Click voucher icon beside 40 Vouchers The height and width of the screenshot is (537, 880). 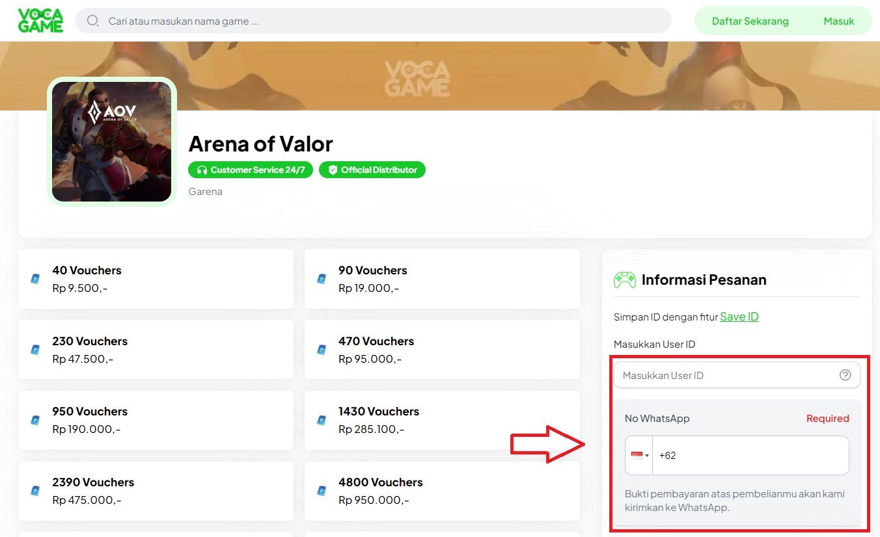35,279
